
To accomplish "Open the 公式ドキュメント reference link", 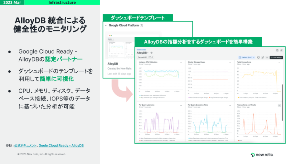I will [x=25, y=146].
